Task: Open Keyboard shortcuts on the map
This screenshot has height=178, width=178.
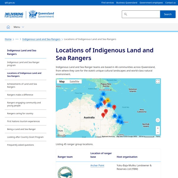Action: [x=108, y=136]
